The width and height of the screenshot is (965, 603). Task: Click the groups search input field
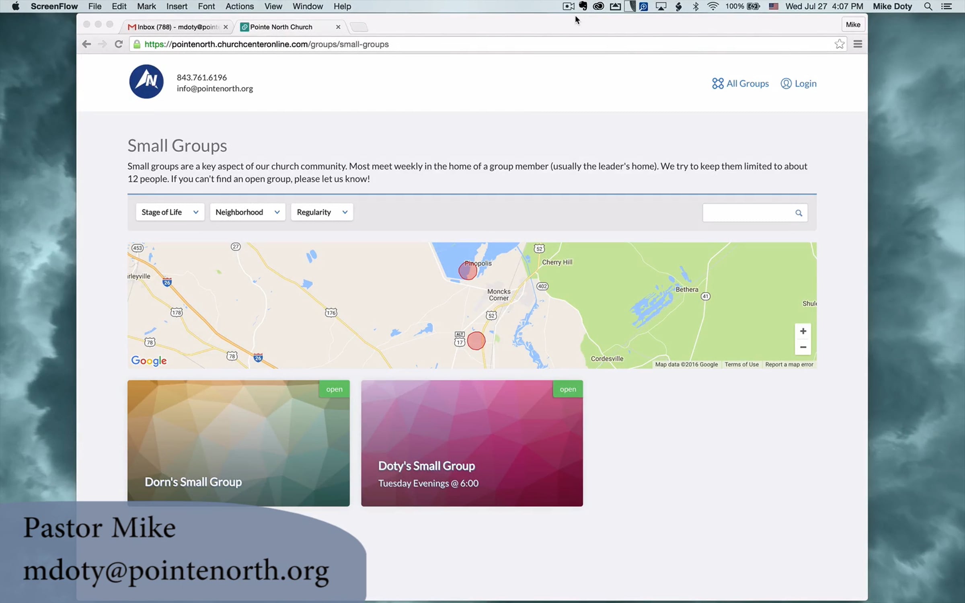click(x=748, y=213)
